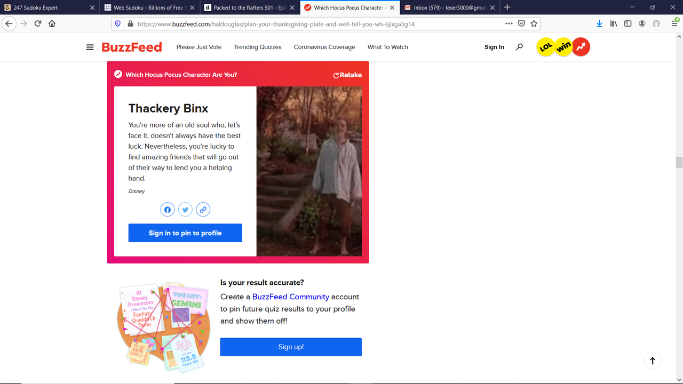Click the pinboard quiz results illustration

pyautogui.click(x=162, y=326)
